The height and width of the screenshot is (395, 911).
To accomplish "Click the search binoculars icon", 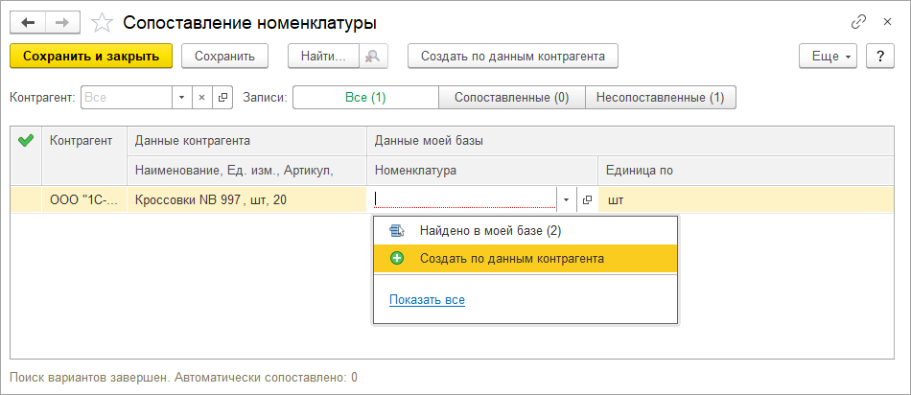I will 373,57.
